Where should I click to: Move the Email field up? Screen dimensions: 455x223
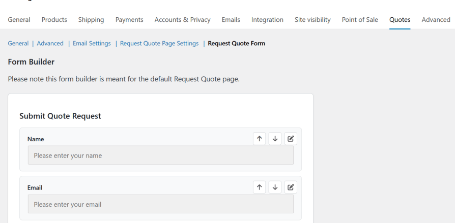[x=259, y=187]
